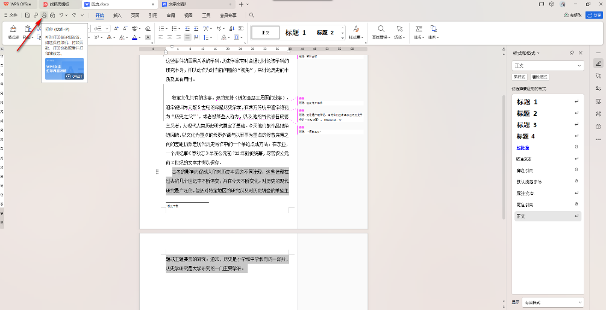Select Heading 3 style in the styles list
This screenshot has height=310, width=606.
coord(526,125)
